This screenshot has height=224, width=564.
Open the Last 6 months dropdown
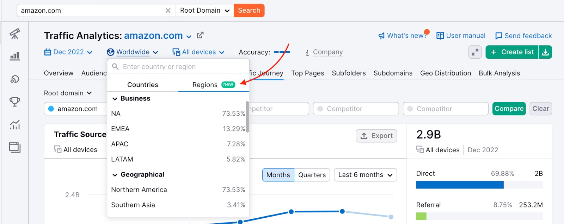366,175
